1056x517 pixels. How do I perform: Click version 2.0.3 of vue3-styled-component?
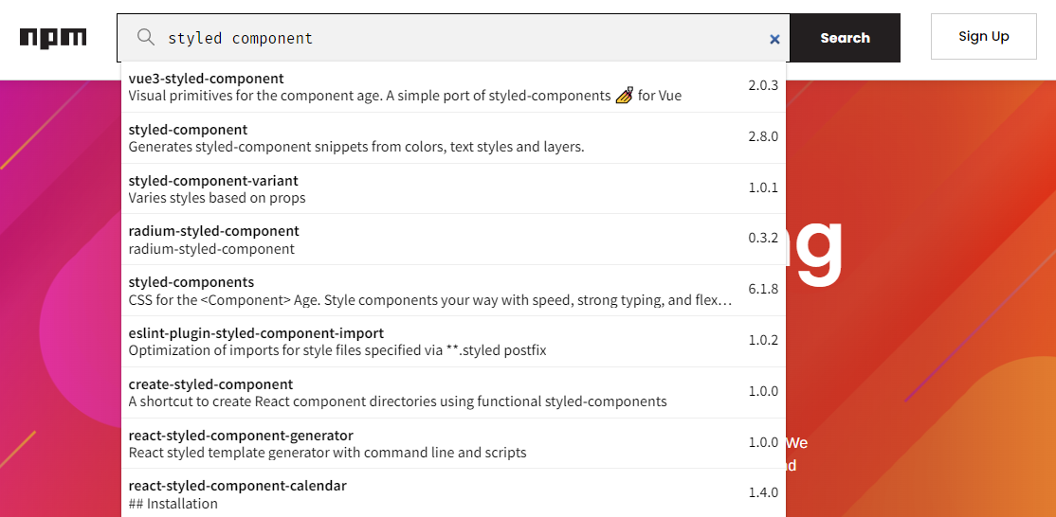pos(762,85)
